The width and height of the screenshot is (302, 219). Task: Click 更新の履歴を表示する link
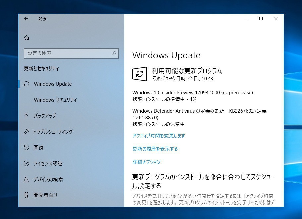pyautogui.click(x=155, y=149)
